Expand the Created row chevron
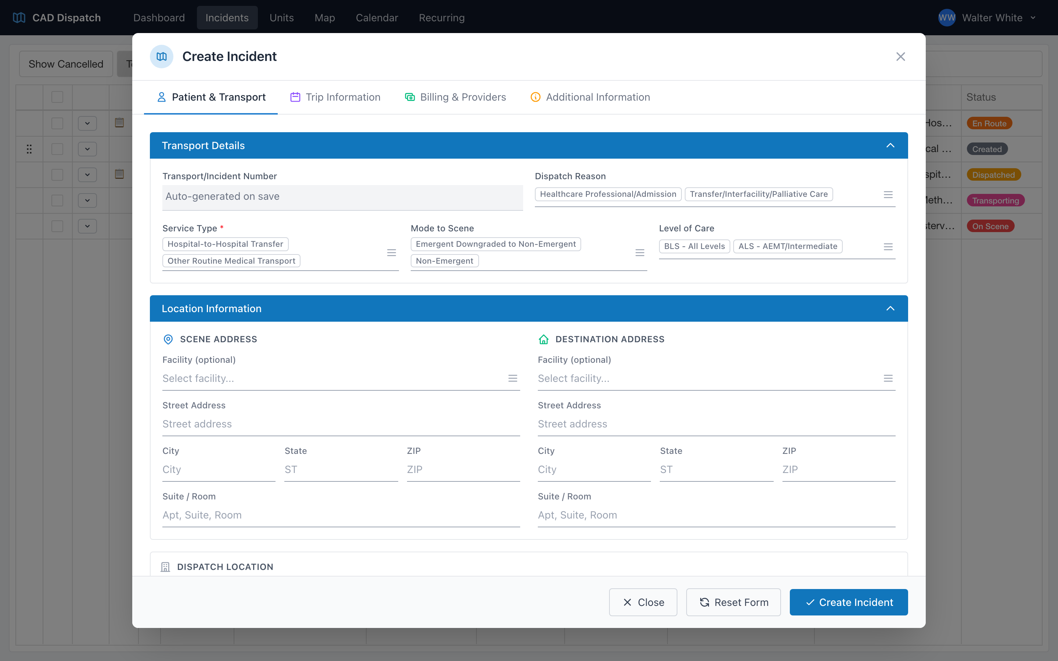This screenshot has height=661, width=1058. pos(87,149)
